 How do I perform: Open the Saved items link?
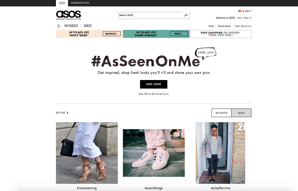click(x=224, y=26)
